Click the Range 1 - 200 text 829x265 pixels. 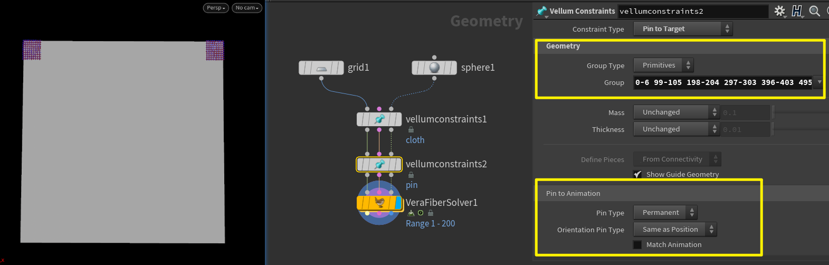(x=430, y=223)
